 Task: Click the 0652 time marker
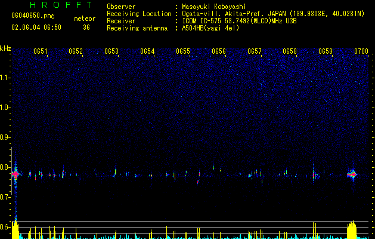click(76, 51)
